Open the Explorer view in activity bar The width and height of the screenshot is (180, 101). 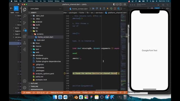coord(24,10)
